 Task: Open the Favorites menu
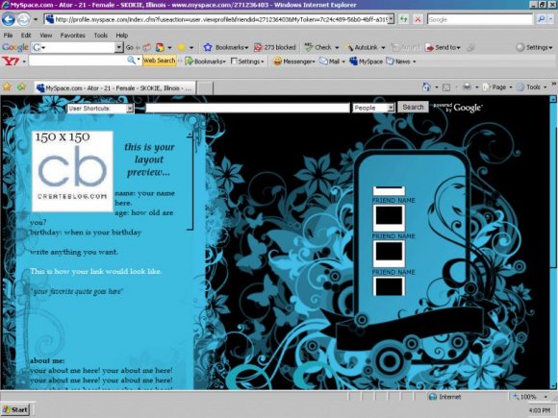[x=72, y=36]
